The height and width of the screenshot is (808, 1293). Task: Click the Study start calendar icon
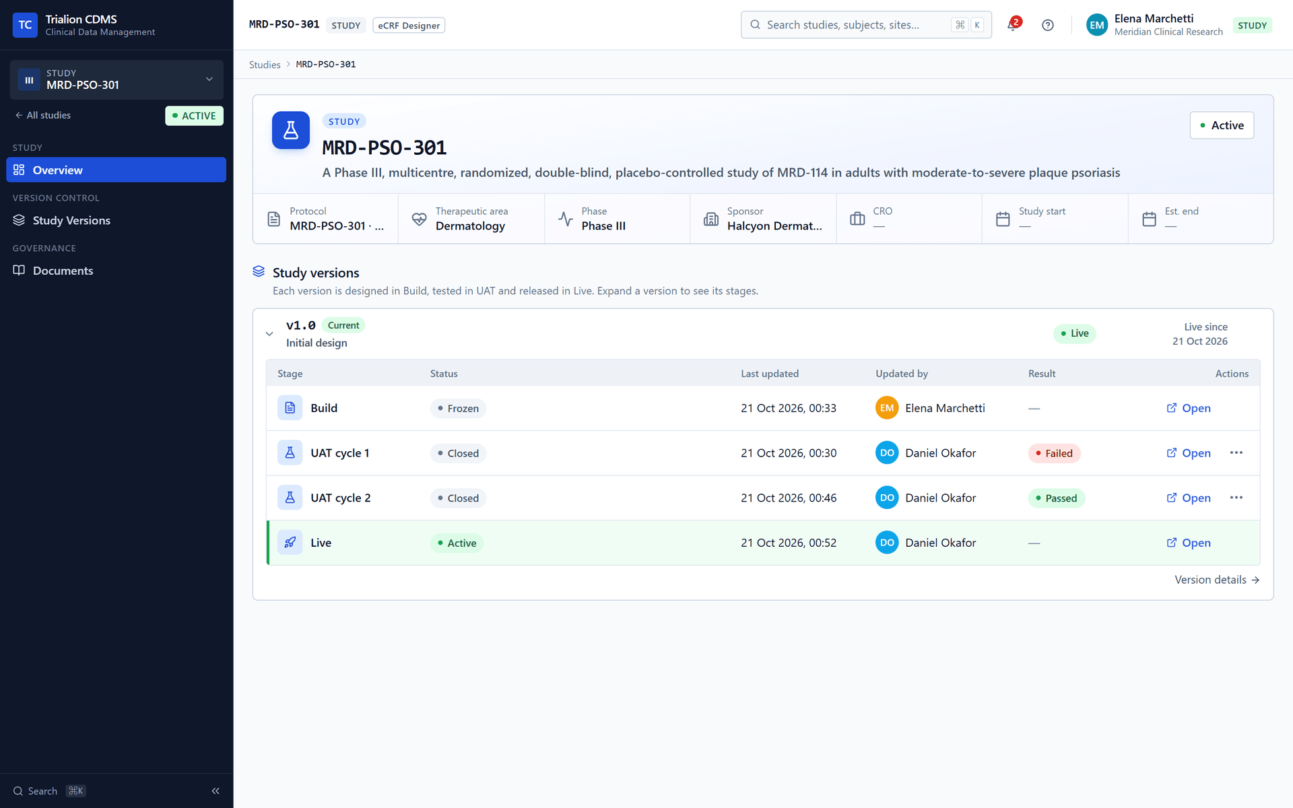click(x=1003, y=219)
